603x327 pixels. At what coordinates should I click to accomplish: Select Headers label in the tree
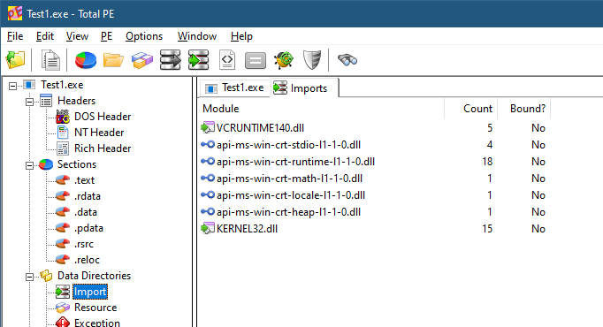click(77, 101)
